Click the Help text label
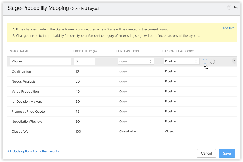The height and width of the screenshot is (162, 243). tap(236, 7)
